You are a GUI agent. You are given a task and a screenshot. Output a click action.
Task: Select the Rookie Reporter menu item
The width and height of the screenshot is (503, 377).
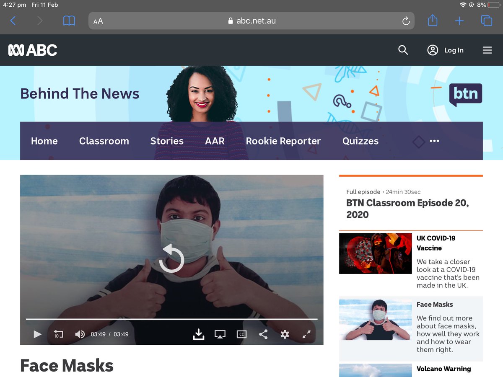click(283, 141)
